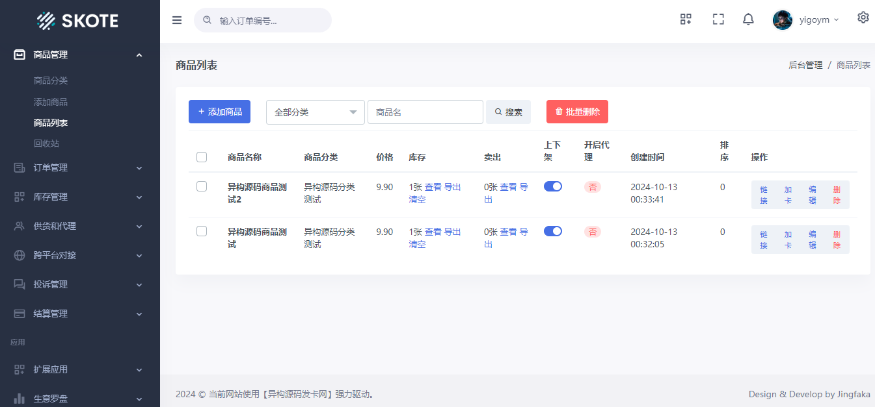This screenshot has height=407, width=875.
Task: Click the 生意罗盘 chart icon in sidebar
Action: (x=18, y=399)
